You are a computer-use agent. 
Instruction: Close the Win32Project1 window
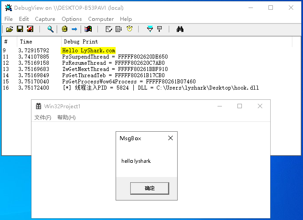(x=260, y=106)
